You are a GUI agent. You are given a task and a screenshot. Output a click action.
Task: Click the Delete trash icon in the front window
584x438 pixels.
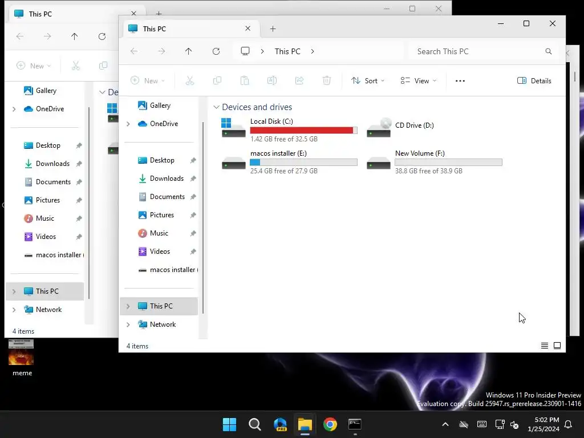(327, 80)
